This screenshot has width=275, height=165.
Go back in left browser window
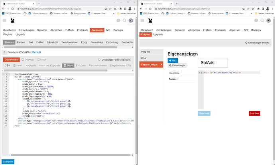(3, 9)
